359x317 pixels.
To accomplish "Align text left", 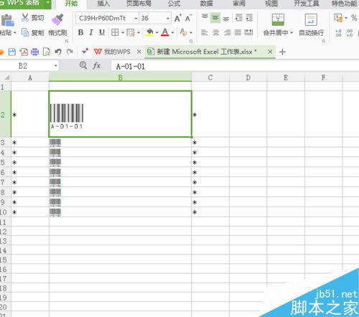I will [x=204, y=32].
